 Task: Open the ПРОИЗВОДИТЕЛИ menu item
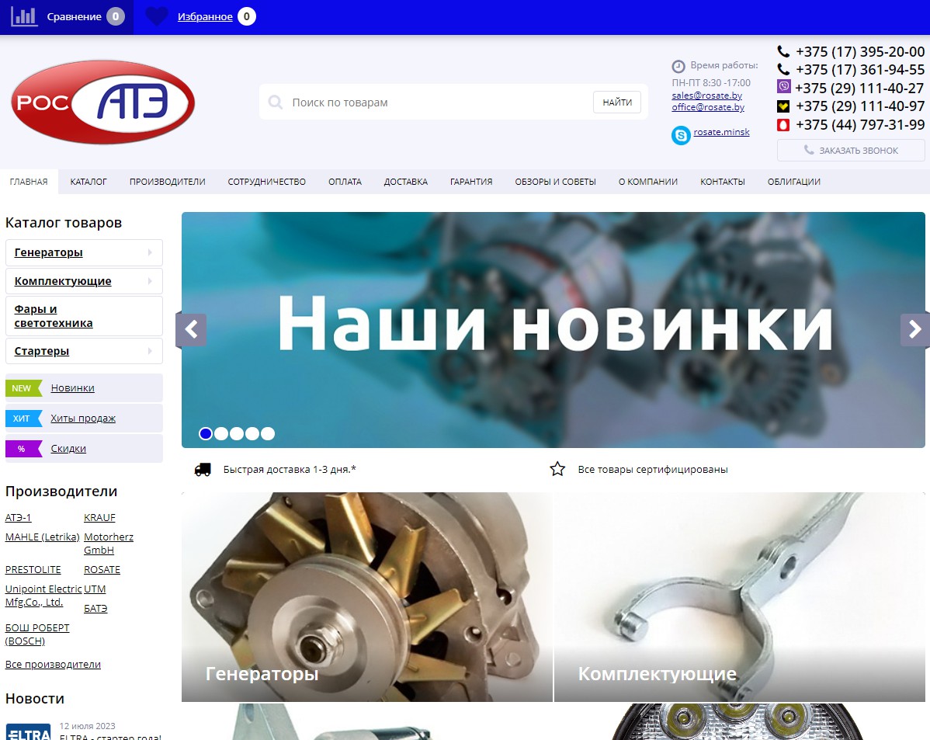(167, 182)
